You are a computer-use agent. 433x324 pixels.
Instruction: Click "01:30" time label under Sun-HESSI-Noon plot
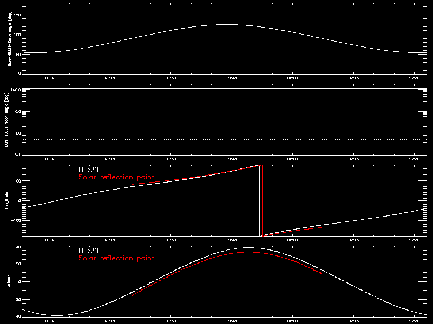[x=170, y=159]
